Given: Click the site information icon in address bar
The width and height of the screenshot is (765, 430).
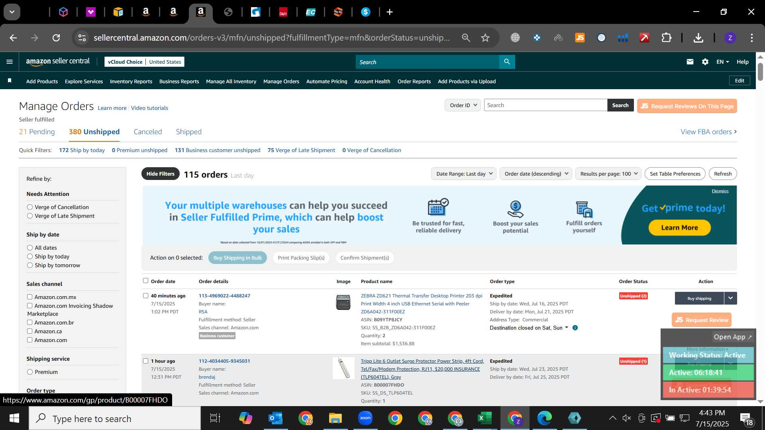Looking at the screenshot, I should [x=82, y=38].
